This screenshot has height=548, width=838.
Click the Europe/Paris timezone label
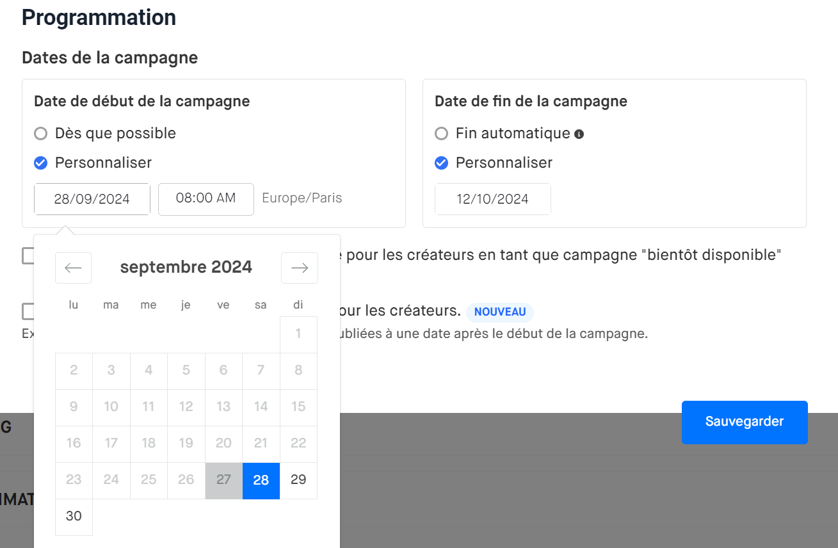302,198
